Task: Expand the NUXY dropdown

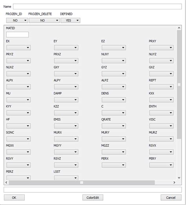Action: tap(114, 60)
